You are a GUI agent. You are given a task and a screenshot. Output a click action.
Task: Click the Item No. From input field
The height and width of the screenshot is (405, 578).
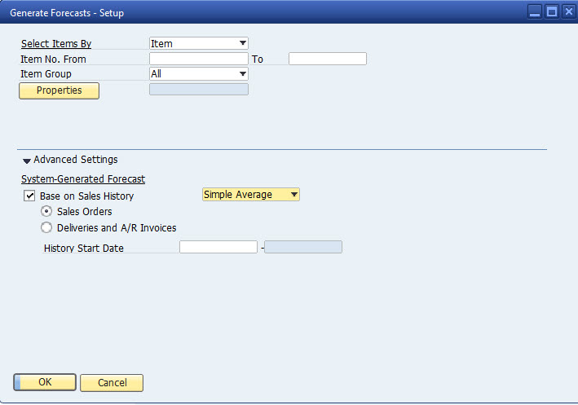(198, 59)
